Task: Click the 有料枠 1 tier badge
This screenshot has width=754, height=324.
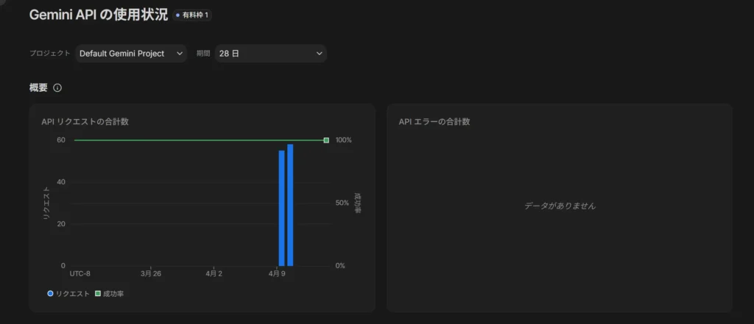Action: coord(192,15)
